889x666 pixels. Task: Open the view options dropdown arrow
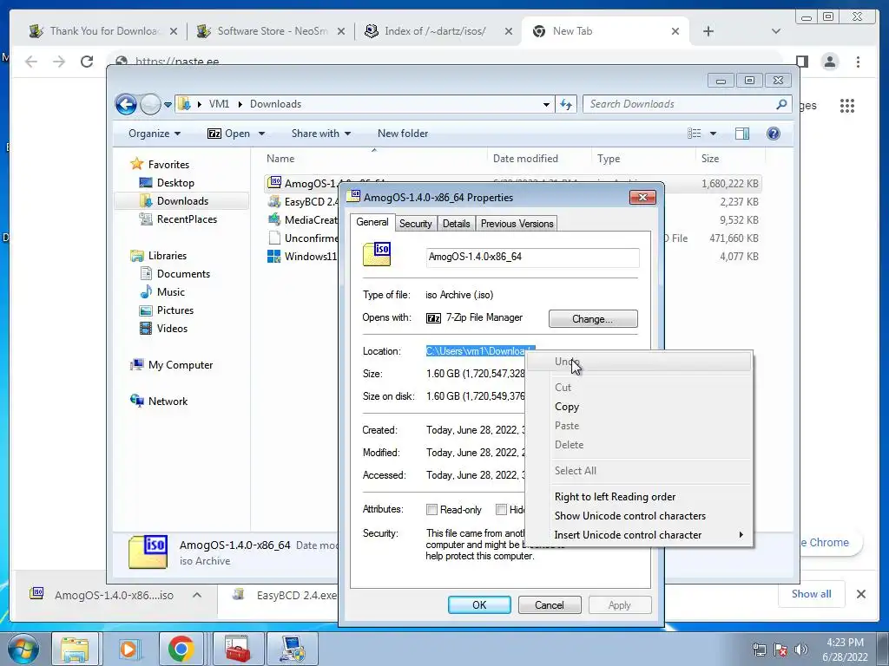[x=713, y=134]
